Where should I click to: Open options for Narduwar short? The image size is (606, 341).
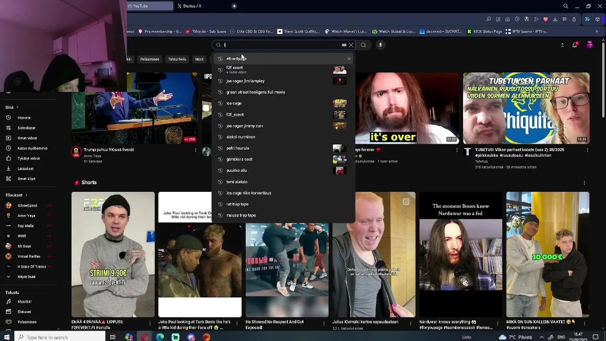click(498, 324)
